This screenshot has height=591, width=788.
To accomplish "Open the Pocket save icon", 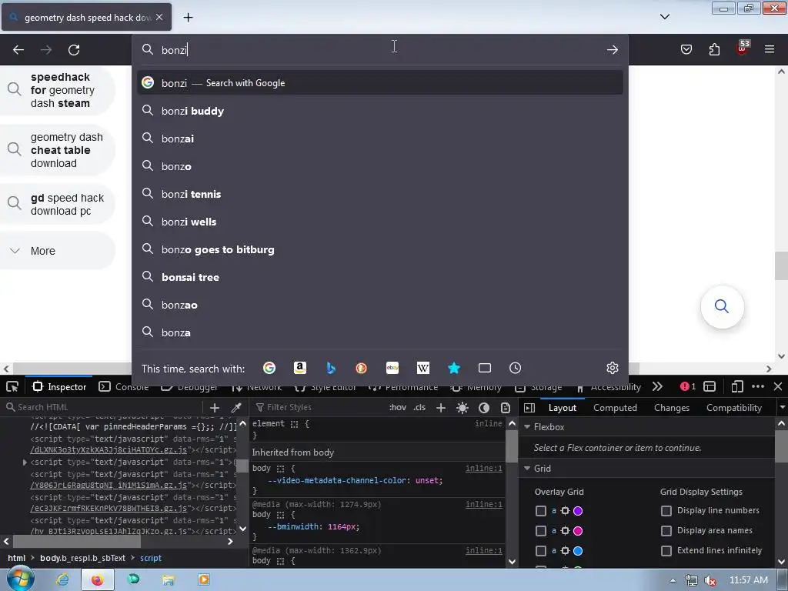I will point(686,49).
